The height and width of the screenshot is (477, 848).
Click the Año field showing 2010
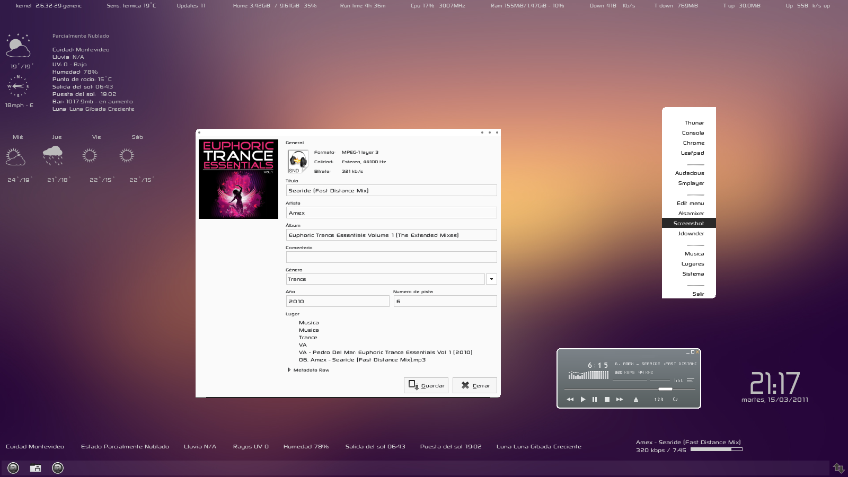tap(338, 301)
